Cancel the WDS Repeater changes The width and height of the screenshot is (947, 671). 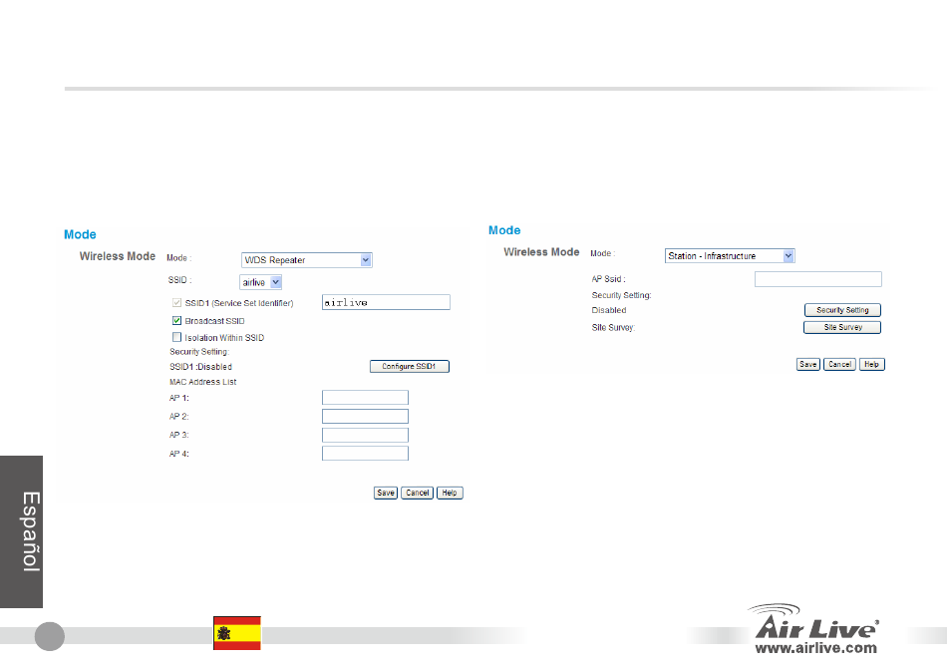point(418,493)
